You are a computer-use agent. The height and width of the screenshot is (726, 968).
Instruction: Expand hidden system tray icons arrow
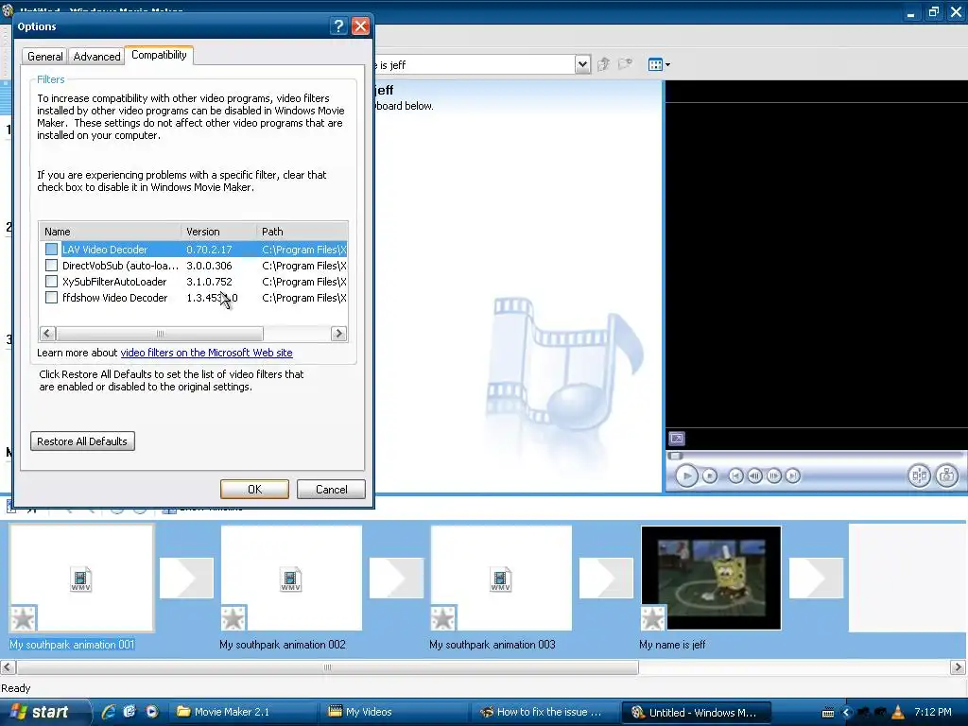[x=846, y=713]
